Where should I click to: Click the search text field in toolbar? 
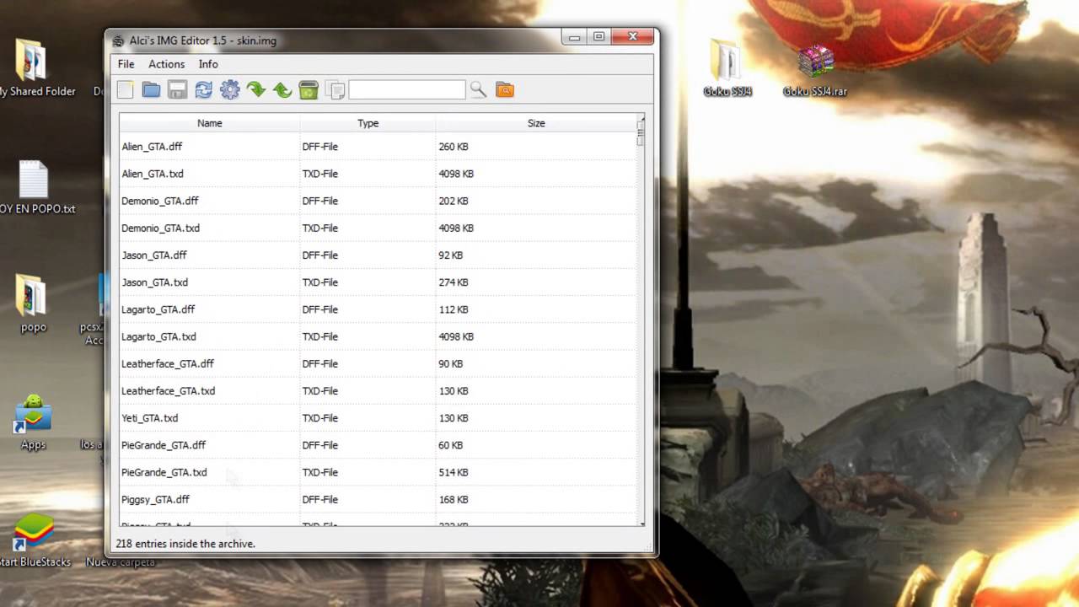coord(407,89)
